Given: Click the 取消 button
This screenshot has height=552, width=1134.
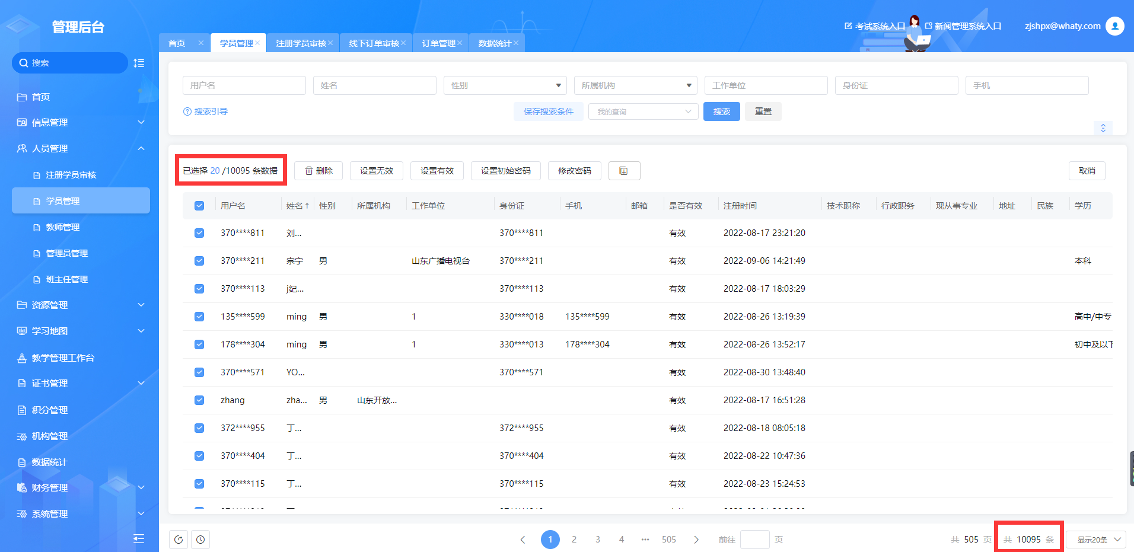Looking at the screenshot, I should click(1087, 171).
